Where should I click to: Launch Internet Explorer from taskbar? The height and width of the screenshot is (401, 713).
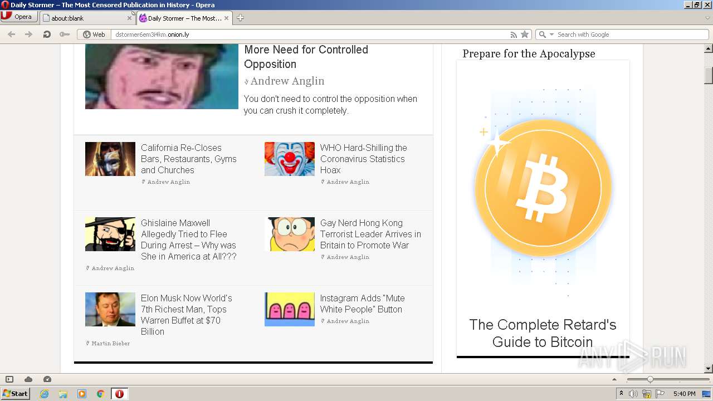click(x=44, y=394)
